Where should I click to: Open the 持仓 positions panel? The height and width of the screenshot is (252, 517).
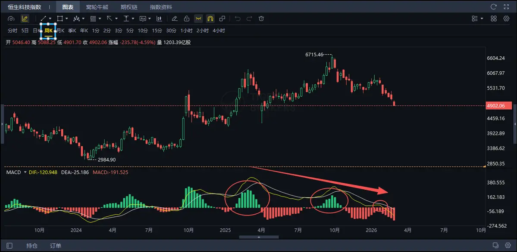[32, 246]
